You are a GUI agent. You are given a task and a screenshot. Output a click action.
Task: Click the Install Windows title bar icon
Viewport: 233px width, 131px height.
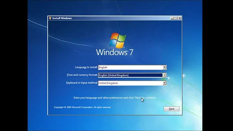tap(50, 18)
